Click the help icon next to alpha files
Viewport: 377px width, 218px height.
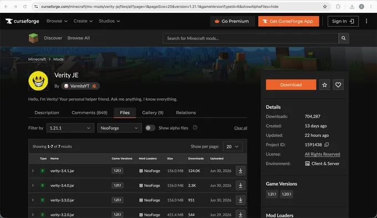pyautogui.click(x=195, y=128)
